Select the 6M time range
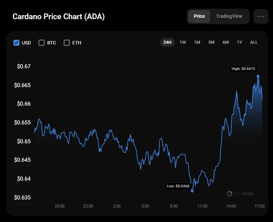 226,42
